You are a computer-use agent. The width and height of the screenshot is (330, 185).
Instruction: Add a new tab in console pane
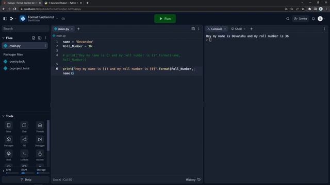click(x=251, y=29)
